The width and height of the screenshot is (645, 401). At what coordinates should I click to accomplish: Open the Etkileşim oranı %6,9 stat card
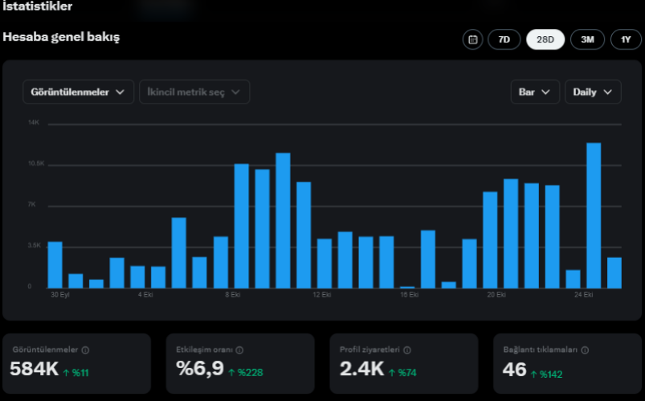tap(240, 363)
